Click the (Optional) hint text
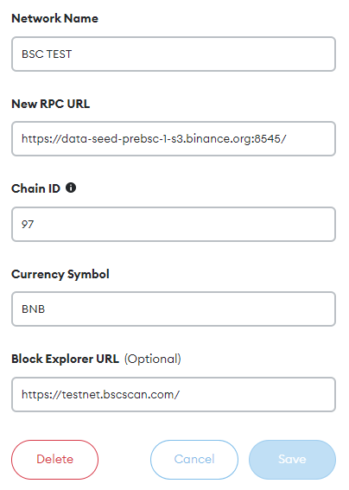Viewport: 349px width, 490px height. (x=153, y=359)
